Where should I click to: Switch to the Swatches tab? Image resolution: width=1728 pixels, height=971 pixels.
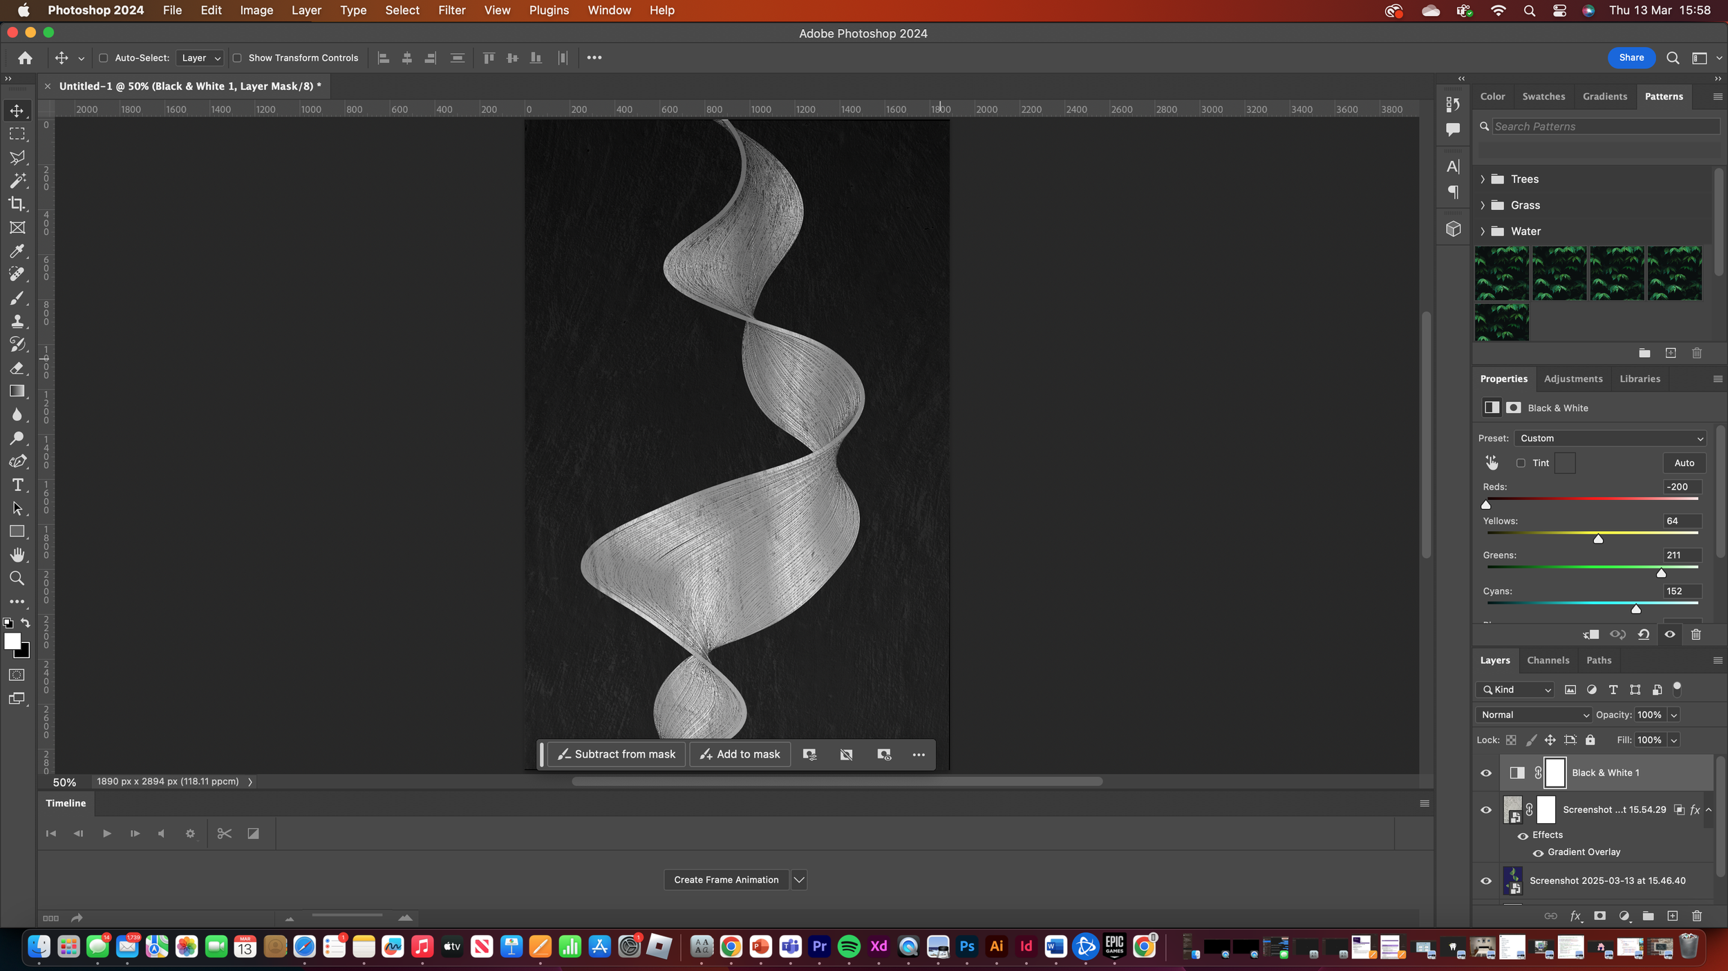[x=1543, y=97]
